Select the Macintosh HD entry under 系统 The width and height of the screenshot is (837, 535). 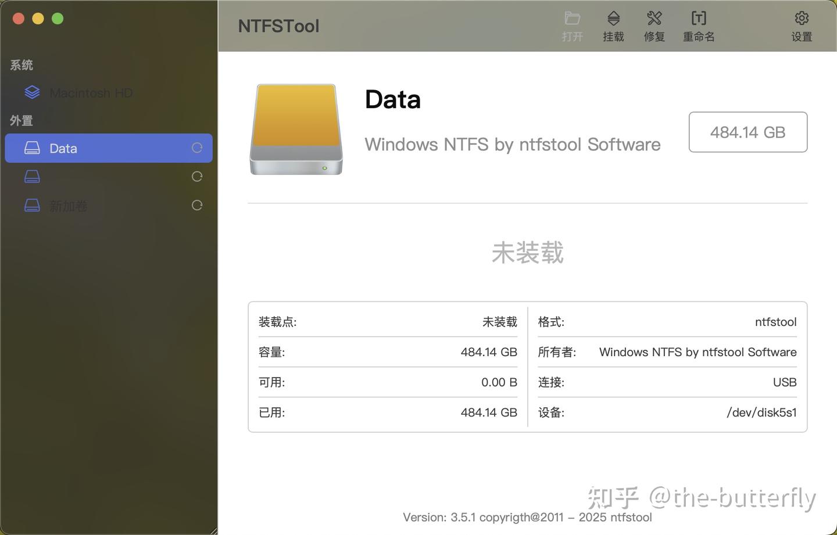click(92, 92)
